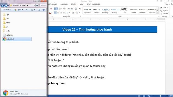Open the Select dropdown in Editing
The width and height of the screenshot is (173, 97).
click(164, 14)
